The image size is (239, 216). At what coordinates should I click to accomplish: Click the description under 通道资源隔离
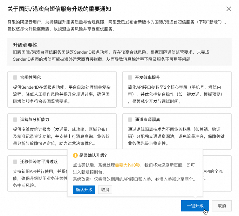(x=176, y=136)
